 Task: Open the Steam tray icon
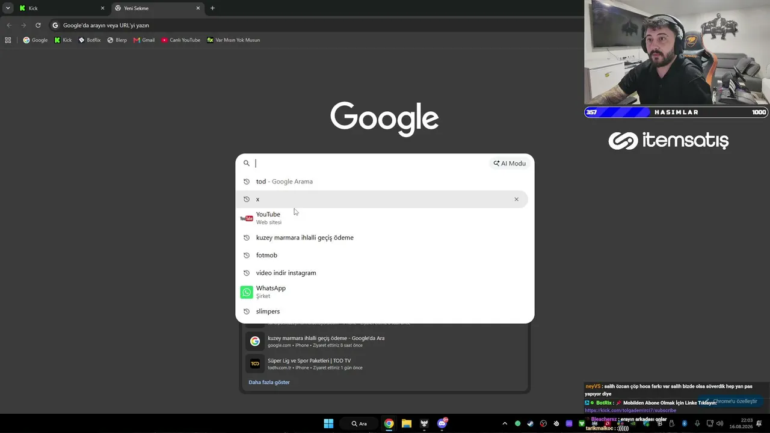pyautogui.click(x=530, y=423)
